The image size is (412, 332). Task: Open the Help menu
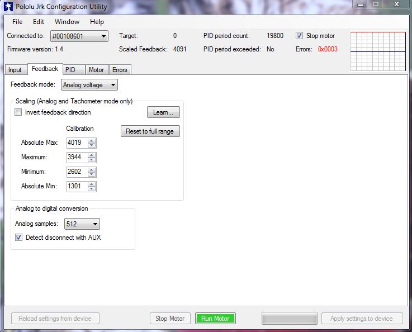point(97,22)
